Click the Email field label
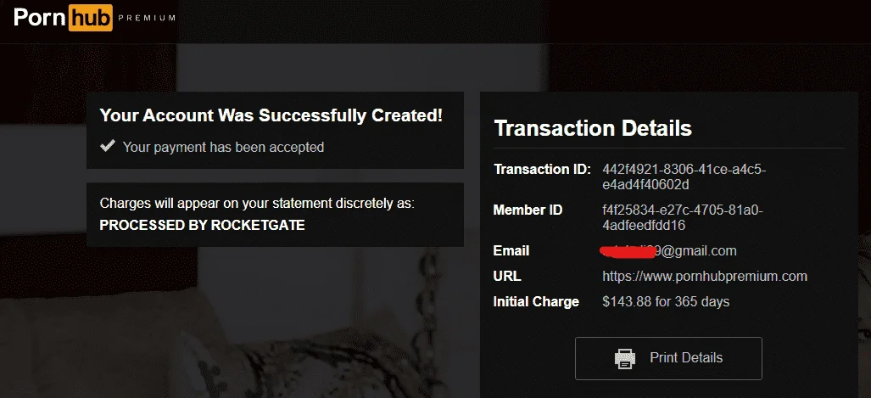Screen dimensions: 871x398 [x=511, y=250]
